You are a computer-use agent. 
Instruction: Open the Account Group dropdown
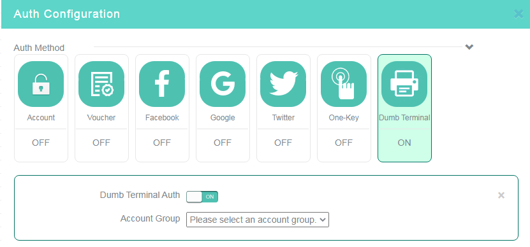point(258,220)
